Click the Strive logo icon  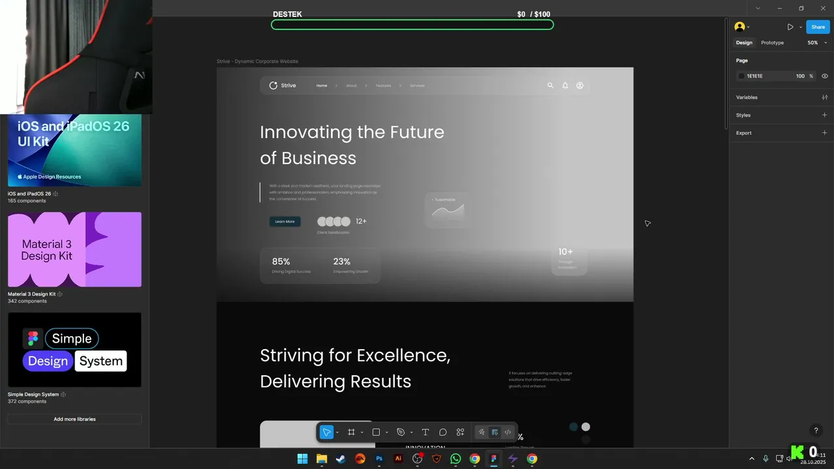273,85
